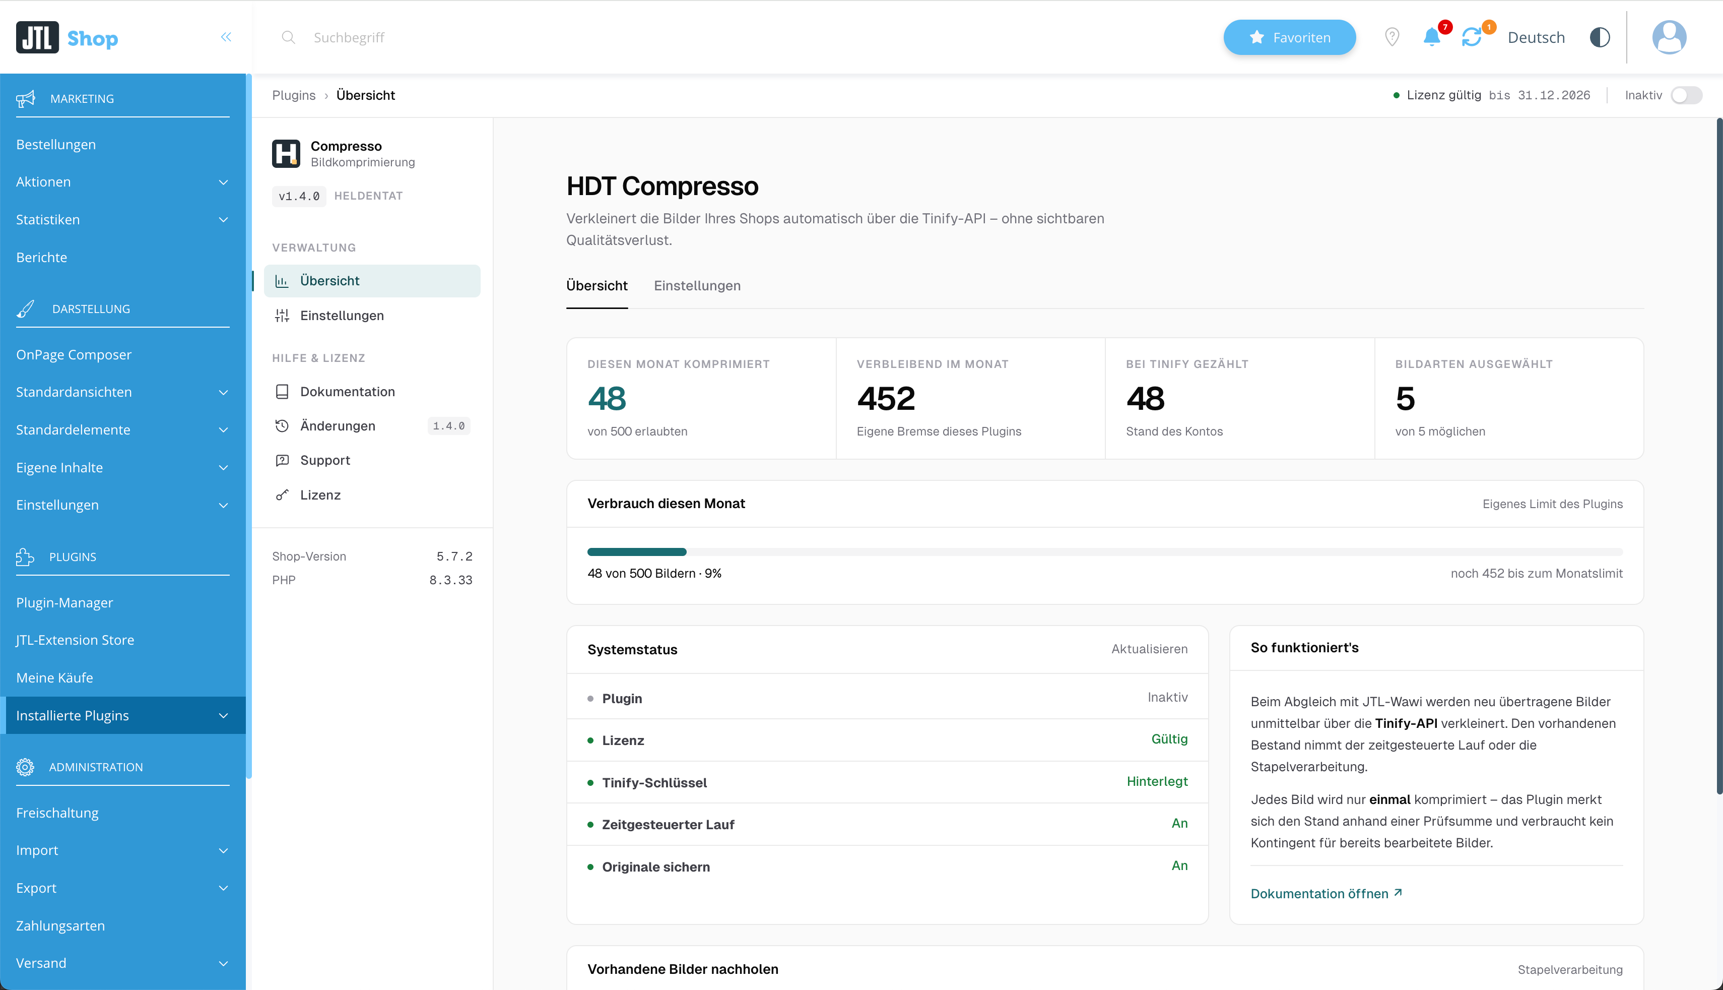Click Aktualisieren in Systemstatus

[1149, 649]
